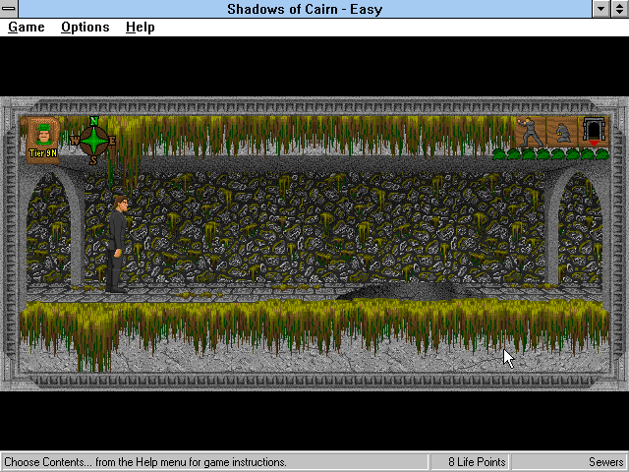Viewport: 629px width, 472px height.
Task: Click the green star center of compass
Action: pos(94,141)
